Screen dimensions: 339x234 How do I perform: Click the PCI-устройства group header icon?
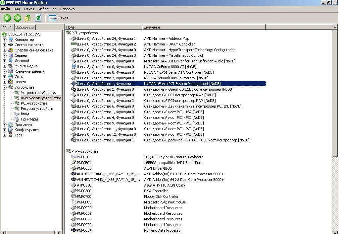pos(69,33)
